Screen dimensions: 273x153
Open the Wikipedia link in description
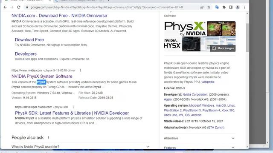coord(208,82)
